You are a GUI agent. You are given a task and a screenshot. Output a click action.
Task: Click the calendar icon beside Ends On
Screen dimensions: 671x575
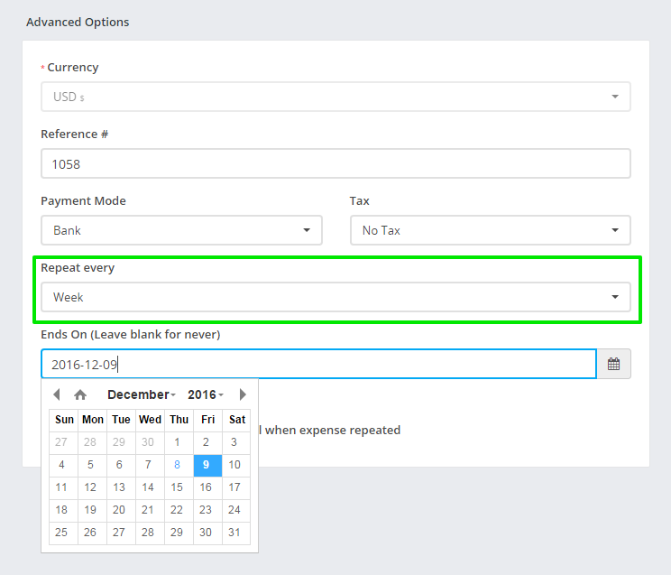(x=613, y=365)
